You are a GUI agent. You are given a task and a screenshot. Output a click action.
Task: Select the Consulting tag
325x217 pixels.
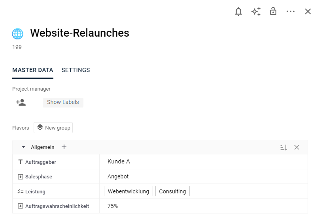[172, 191]
